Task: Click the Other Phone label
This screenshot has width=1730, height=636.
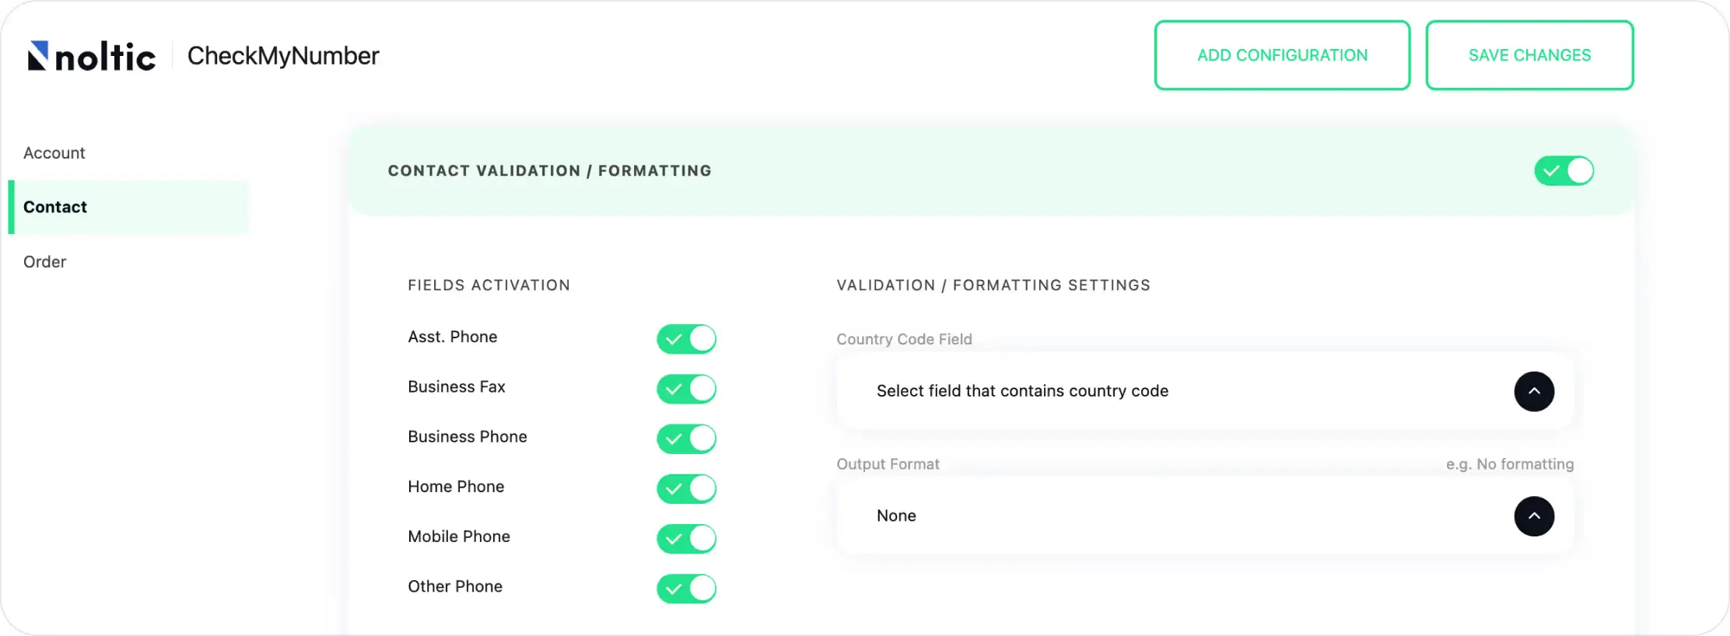Action: [455, 586]
